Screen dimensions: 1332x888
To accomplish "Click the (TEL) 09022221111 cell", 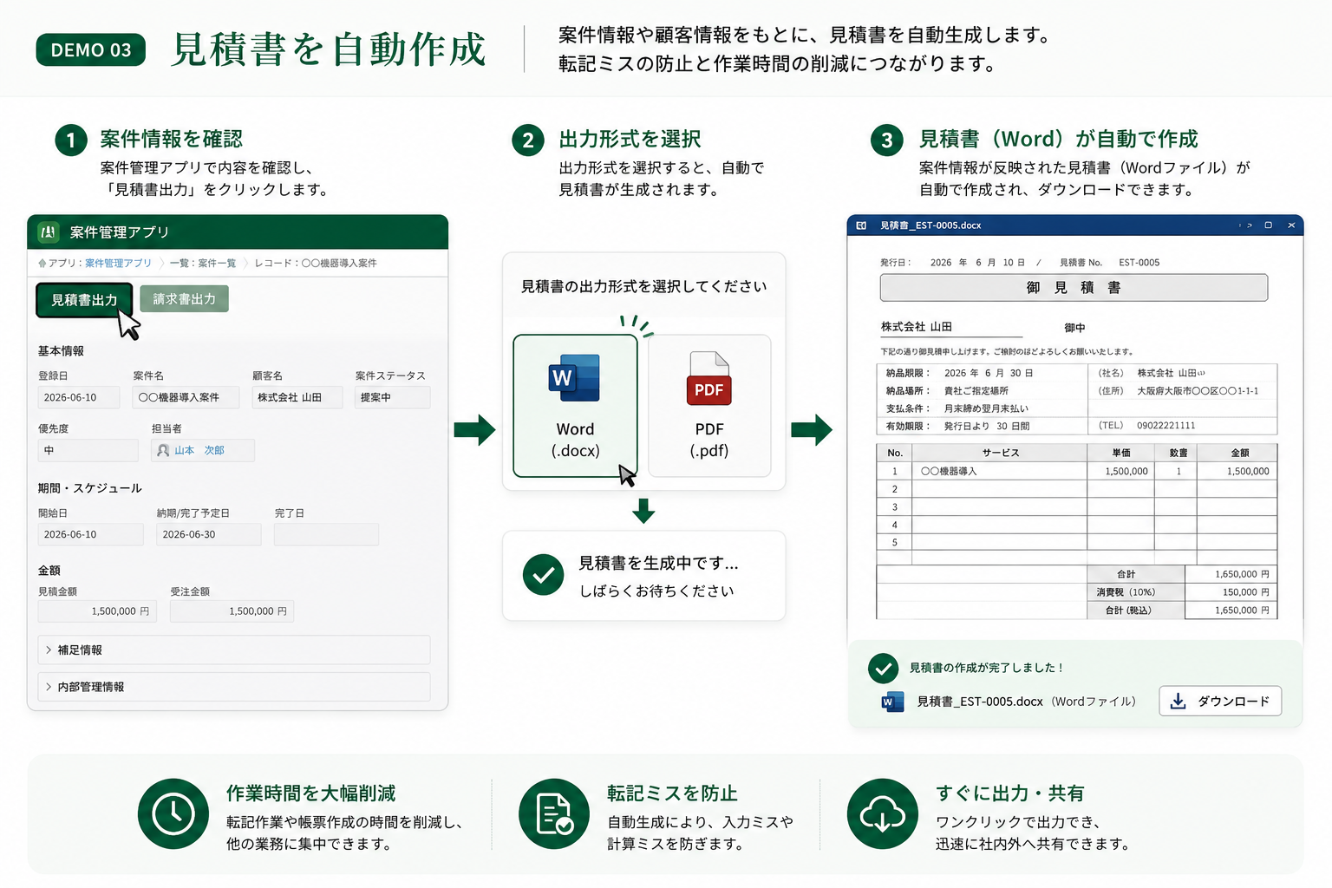I will 1183,426.
